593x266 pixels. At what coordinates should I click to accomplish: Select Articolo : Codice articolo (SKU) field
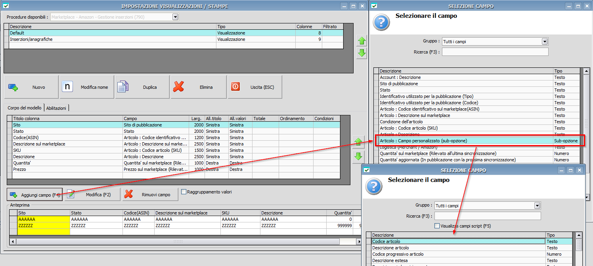[477, 128]
